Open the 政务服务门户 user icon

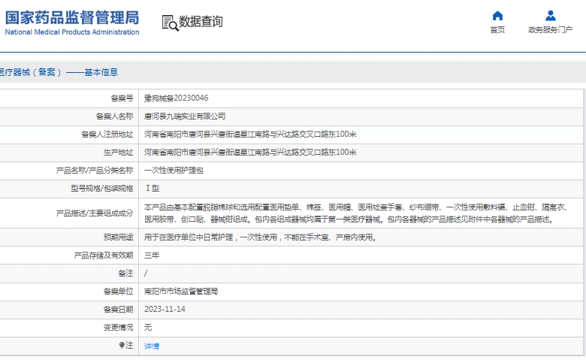tap(550, 16)
